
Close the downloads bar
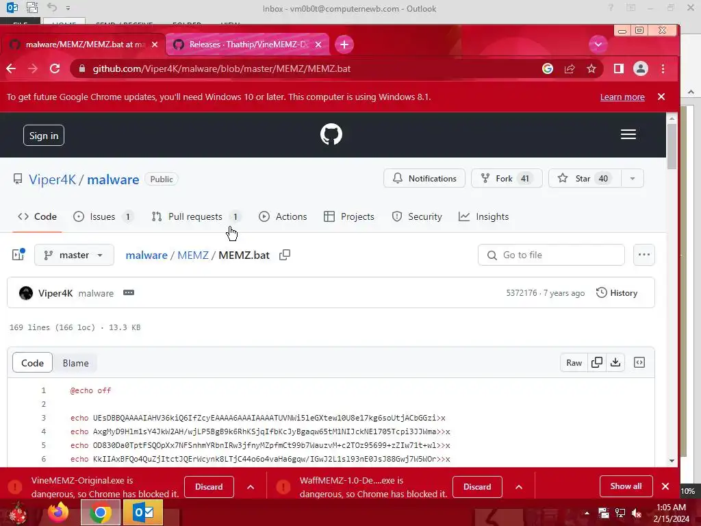(x=665, y=486)
